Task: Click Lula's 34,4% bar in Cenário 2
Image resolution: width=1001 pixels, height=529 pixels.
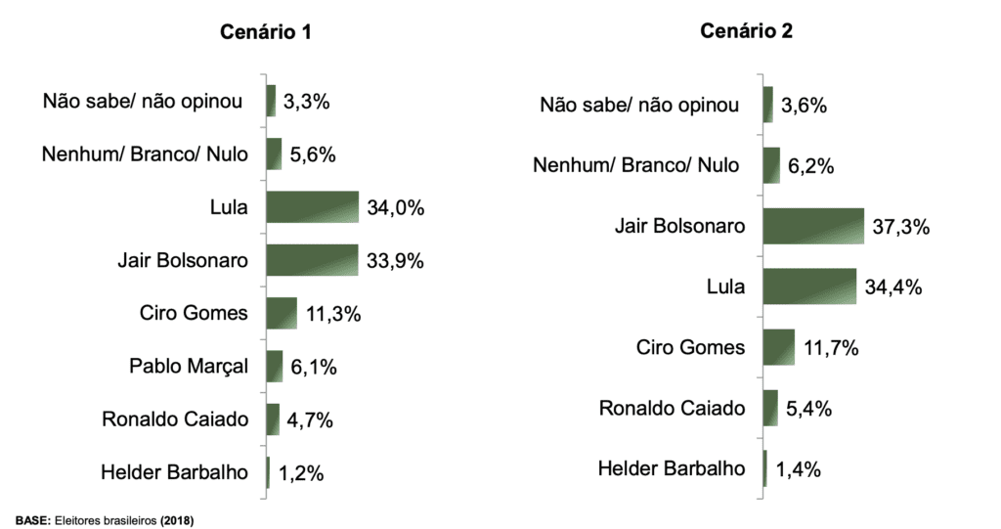Action: (x=809, y=287)
